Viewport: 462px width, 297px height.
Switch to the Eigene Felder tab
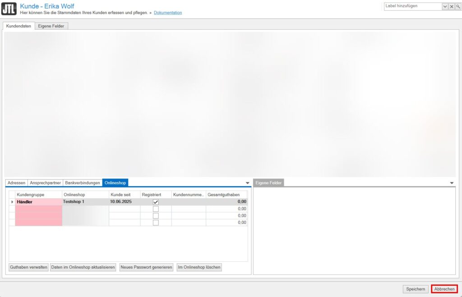click(x=51, y=26)
